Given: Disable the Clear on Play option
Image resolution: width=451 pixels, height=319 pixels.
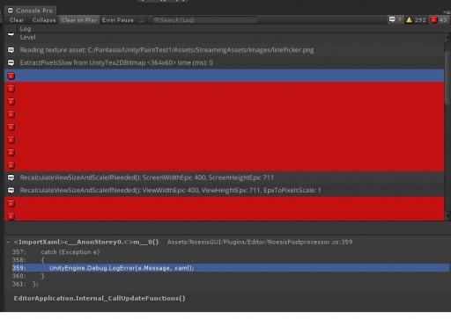Looking at the screenshot, I should point(79,20).
